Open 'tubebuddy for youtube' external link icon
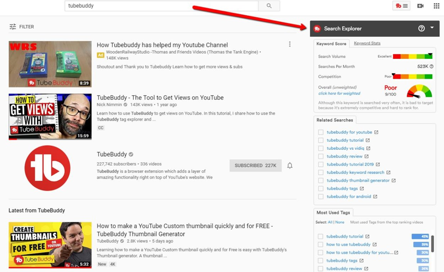Image resolution: width=444 pixels, height=272 pixels. (376, 132)
